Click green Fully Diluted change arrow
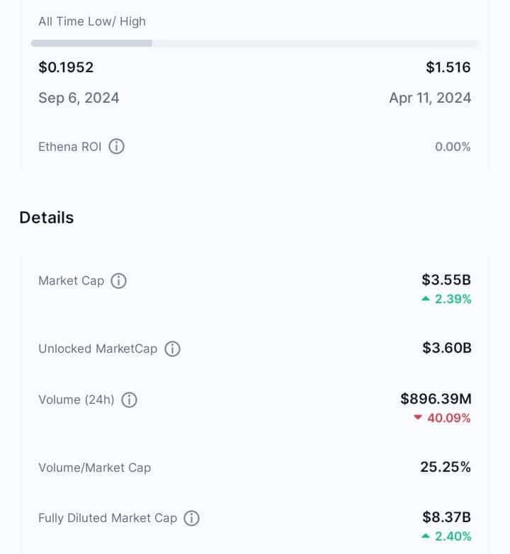Viewport: 510px width, 554px height. tap(426, 536)
